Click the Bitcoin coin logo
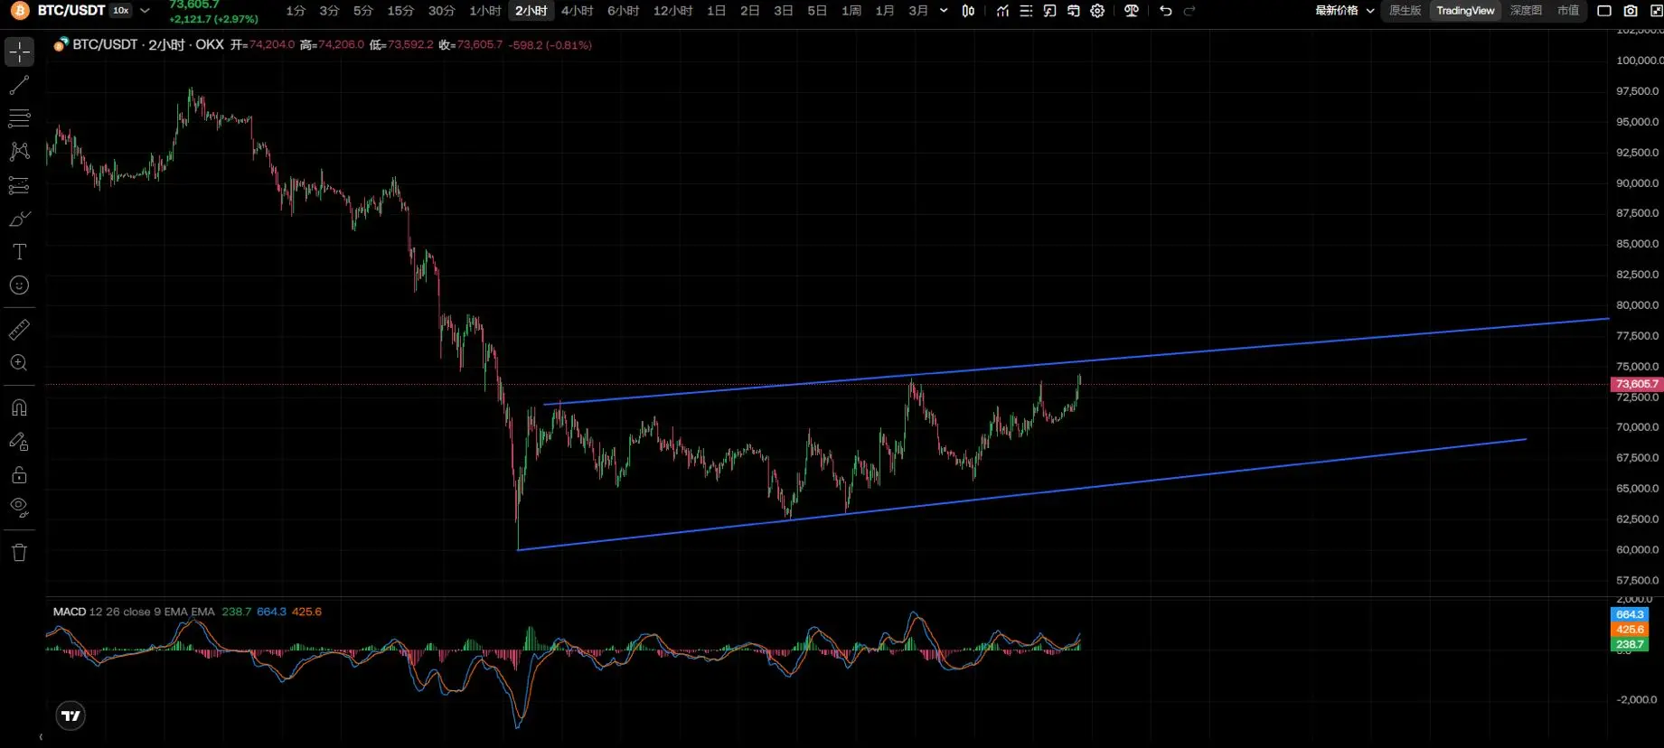 pyautogui.click(x=20, y=11)
